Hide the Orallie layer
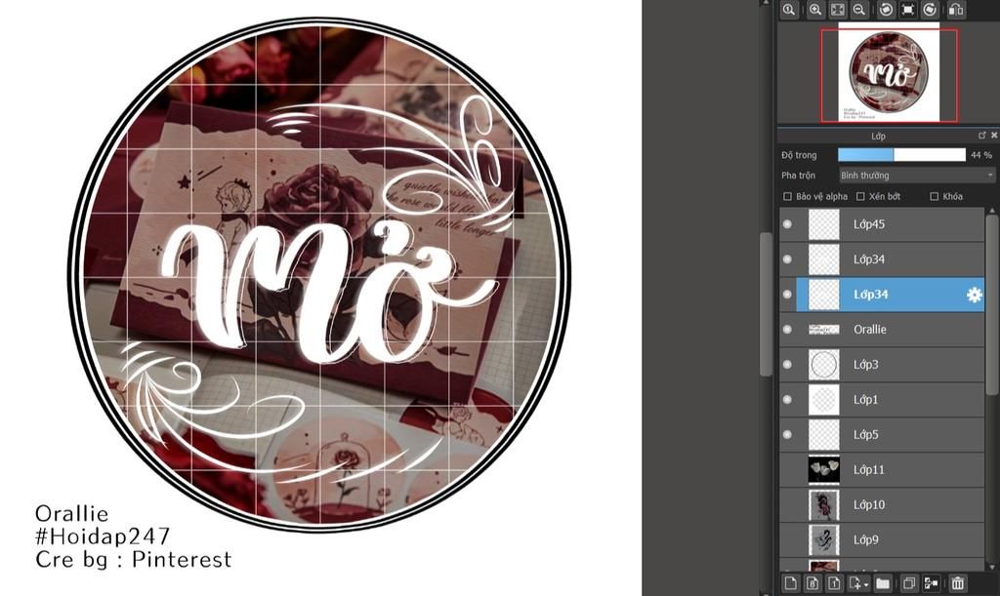1000x596 pixels. pos(787,329)
